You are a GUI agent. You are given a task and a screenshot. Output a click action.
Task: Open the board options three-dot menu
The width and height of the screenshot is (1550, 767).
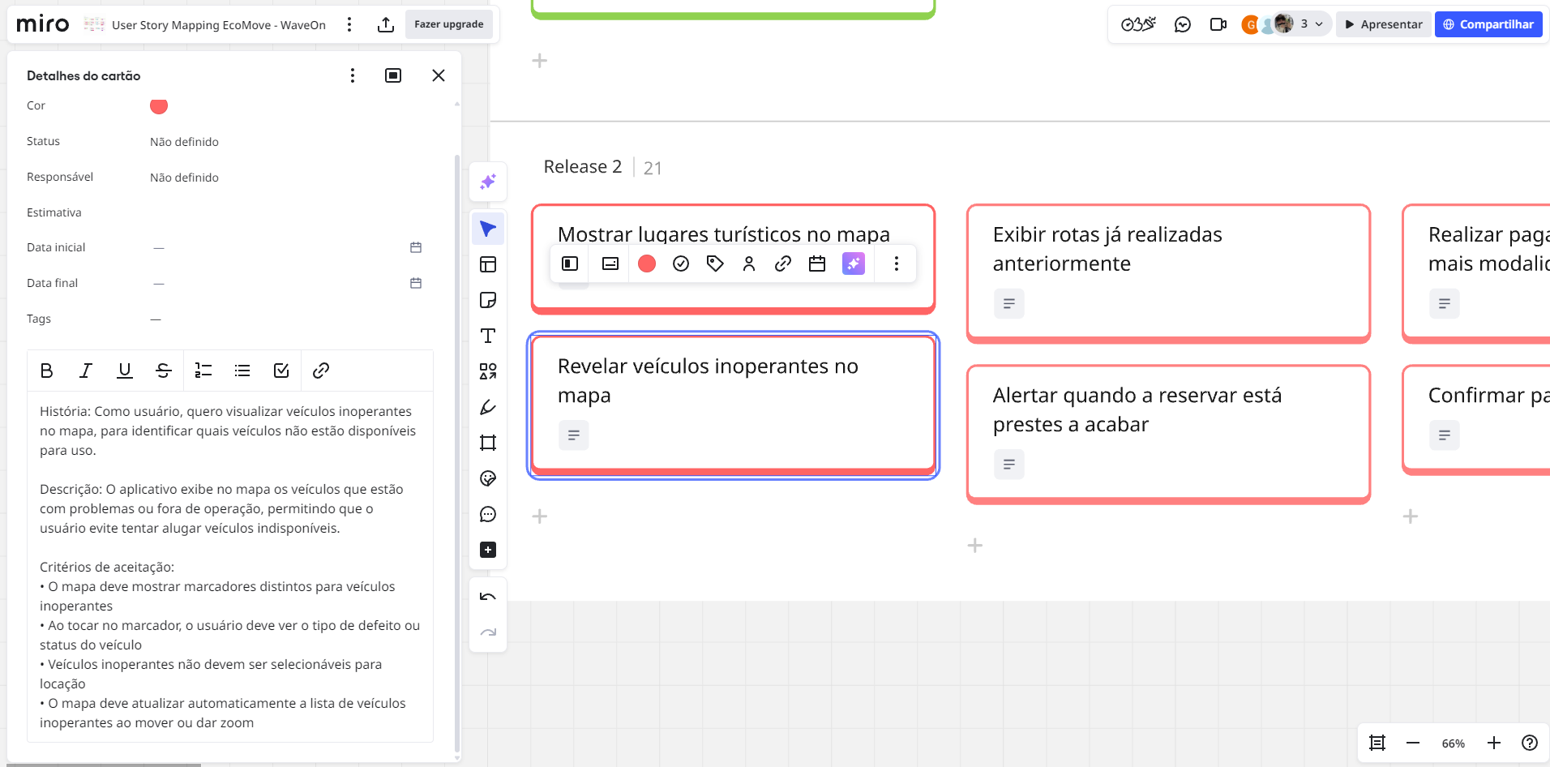pyautogui.click(x=349, y=25)
